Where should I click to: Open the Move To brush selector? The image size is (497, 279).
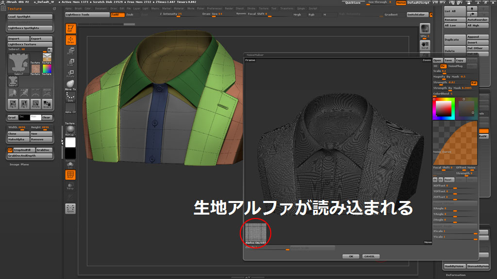(70, 85)
